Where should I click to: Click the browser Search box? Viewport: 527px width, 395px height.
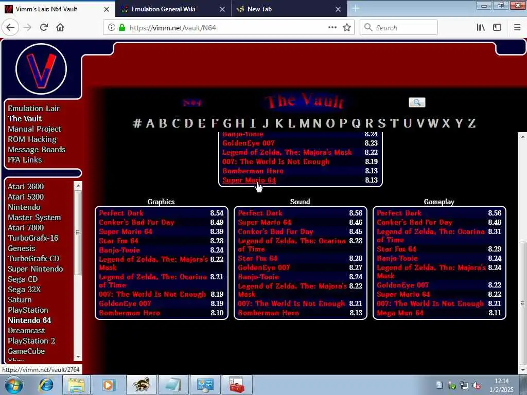point(399,28)
